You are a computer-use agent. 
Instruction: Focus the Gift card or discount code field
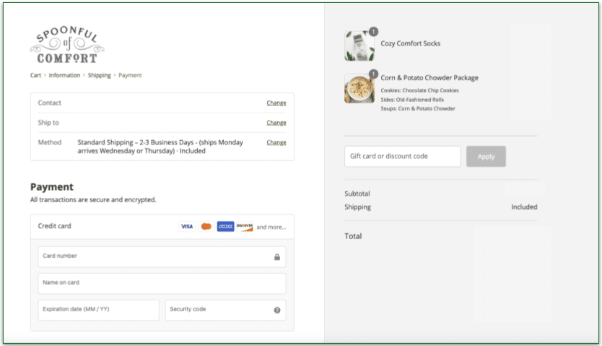pyautogui.click(x=402, y=156)
